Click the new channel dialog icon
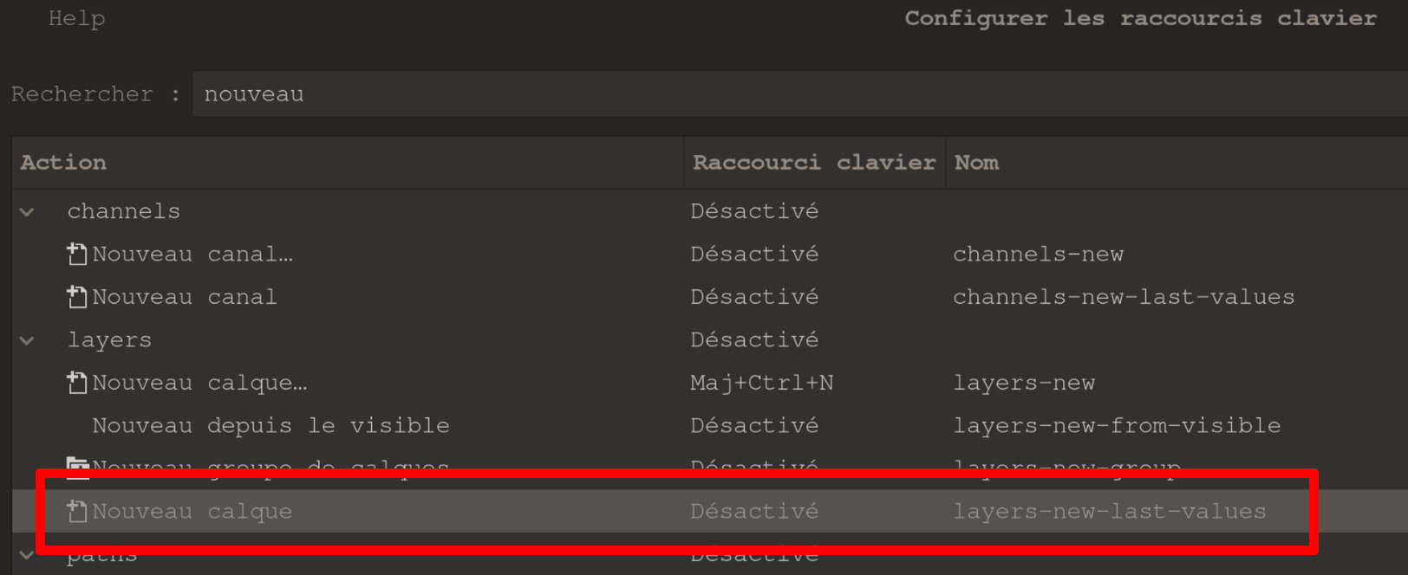 [x=77, y=254]
